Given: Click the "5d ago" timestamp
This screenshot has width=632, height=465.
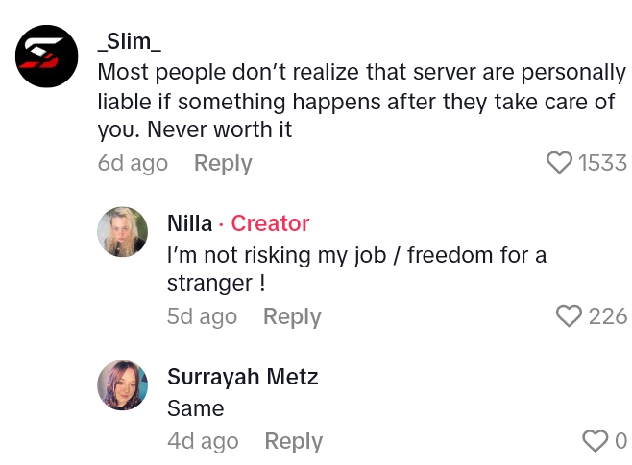Looking at the screenshot, I should pyautogui.click(x=202, y=316).
